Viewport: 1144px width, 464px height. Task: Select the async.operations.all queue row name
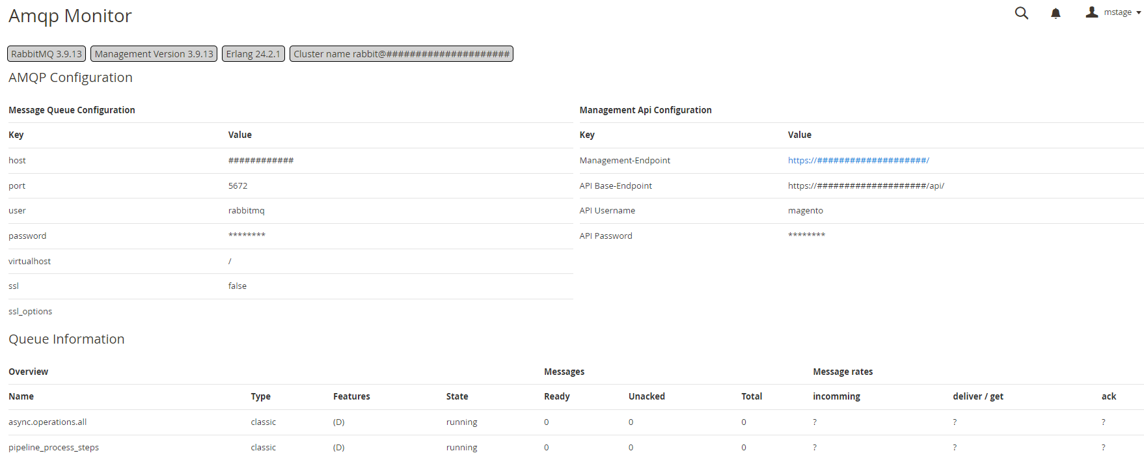click(48, 422)
